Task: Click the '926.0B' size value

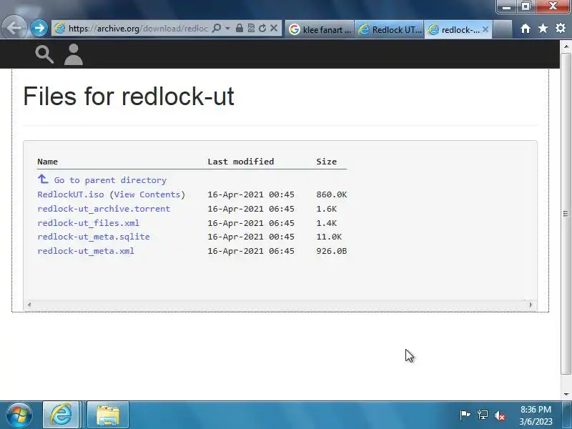Action: click(x=332, y=251)
